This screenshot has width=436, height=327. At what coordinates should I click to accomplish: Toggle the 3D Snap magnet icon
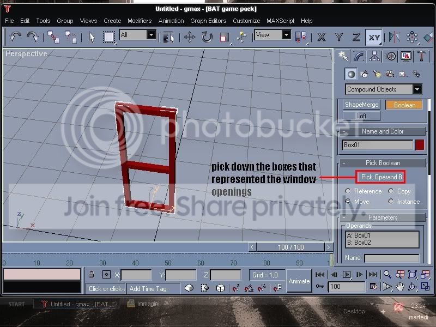click(236, 288)
